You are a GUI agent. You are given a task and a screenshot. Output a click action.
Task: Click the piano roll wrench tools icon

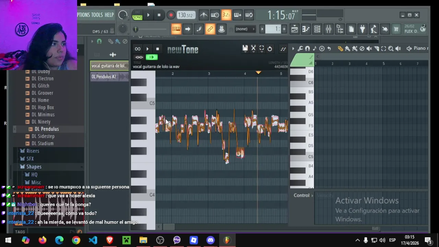click(x=300, y=49)
